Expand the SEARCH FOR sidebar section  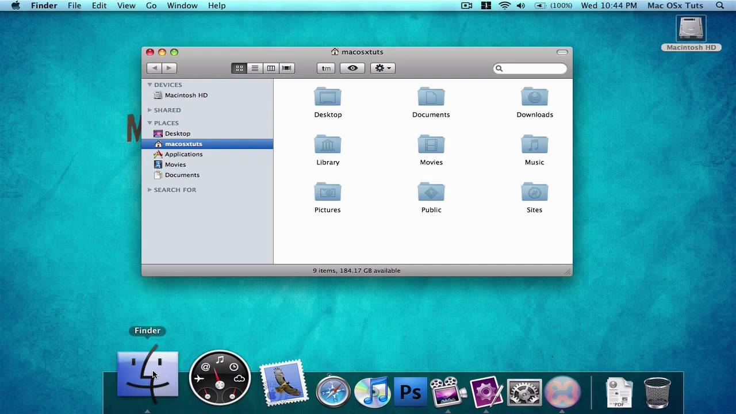(150, 190)
